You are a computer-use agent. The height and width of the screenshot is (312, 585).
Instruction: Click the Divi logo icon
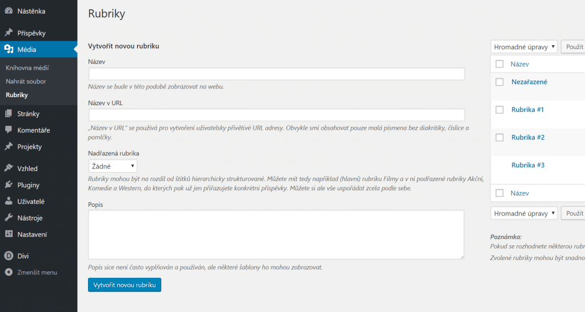9,256
